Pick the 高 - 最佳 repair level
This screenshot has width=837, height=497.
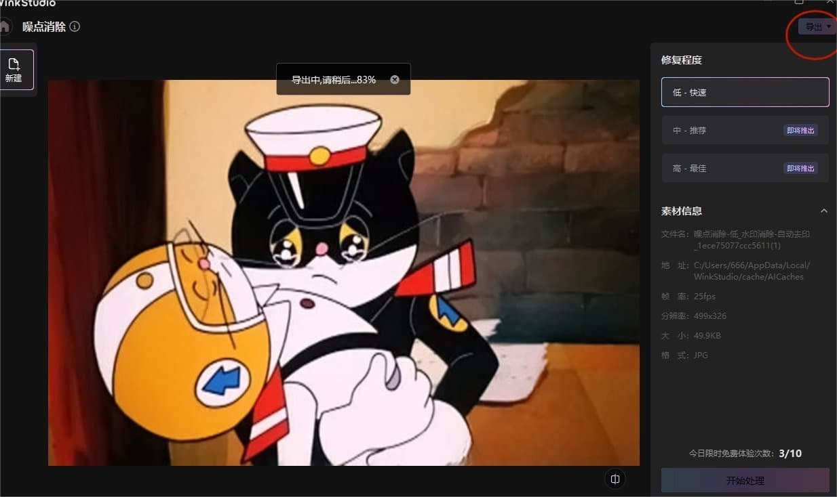click(x=719, y=168)
